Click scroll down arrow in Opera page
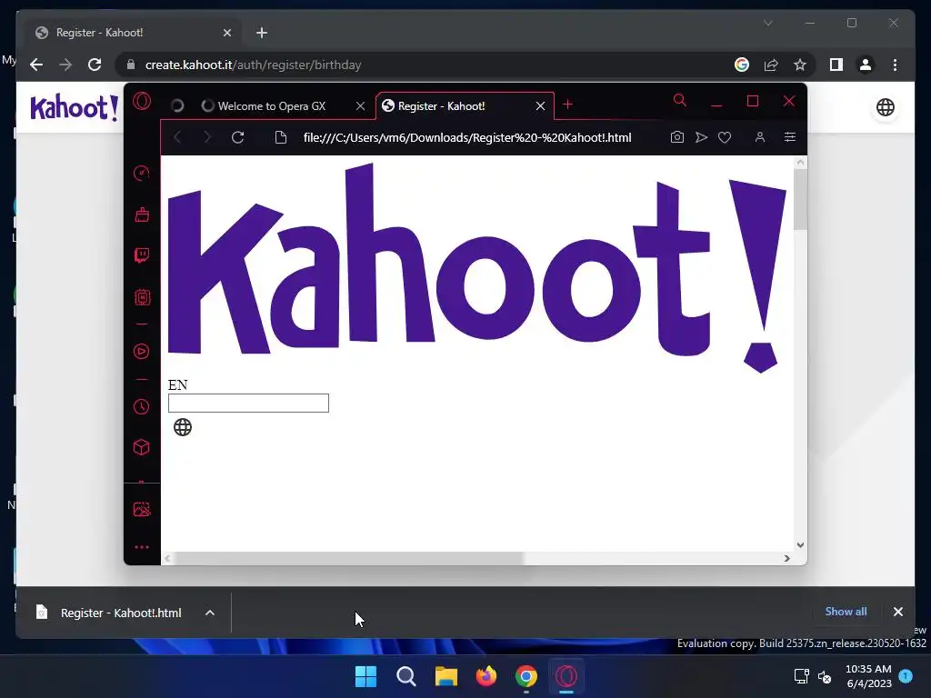The width and height of the screenshot is (931, 698). pyautogui.click(x=800, y=545)
